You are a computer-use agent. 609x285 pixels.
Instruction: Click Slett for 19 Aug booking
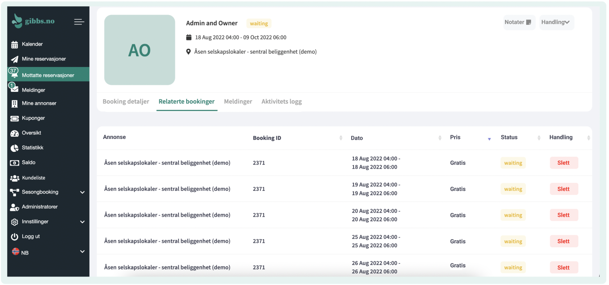[x=564, y=189]
